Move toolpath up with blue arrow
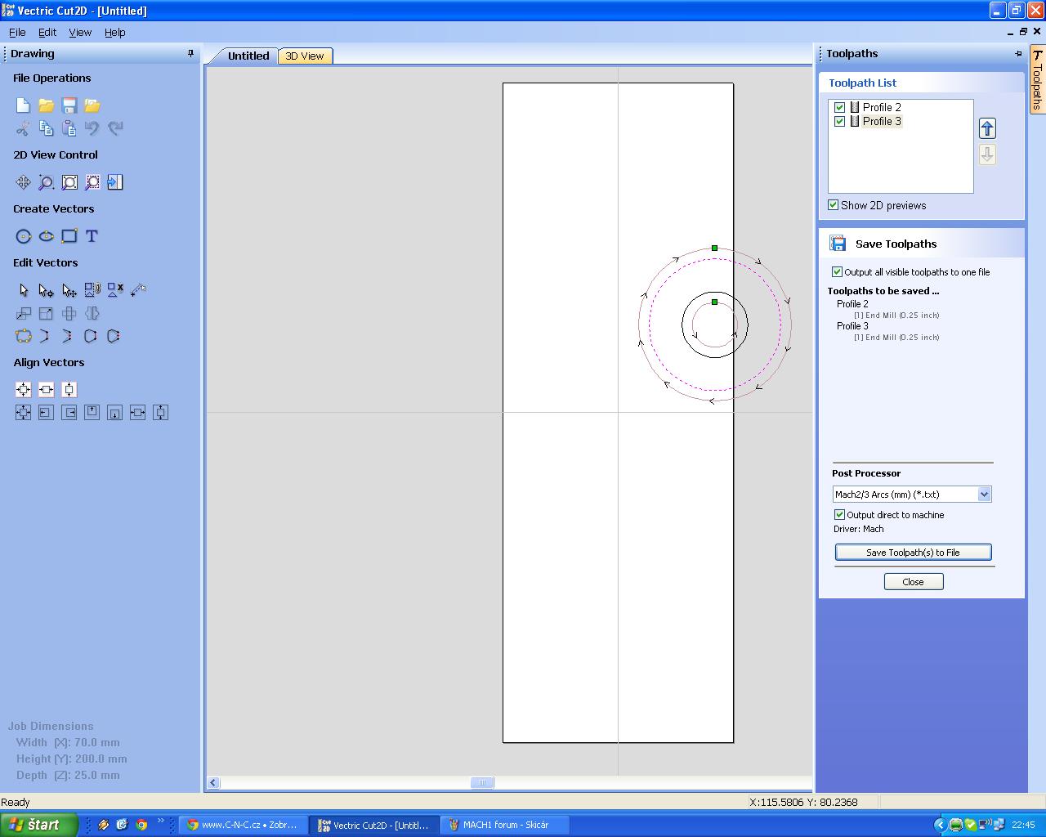Viewport: 1046px width, 837px height. [x=987, y=128]
